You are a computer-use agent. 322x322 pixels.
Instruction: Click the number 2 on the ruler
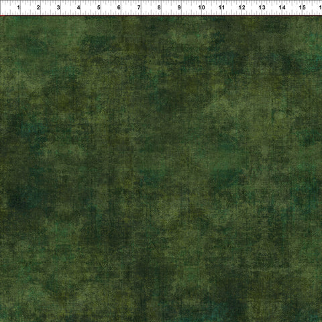coord(38,7)
